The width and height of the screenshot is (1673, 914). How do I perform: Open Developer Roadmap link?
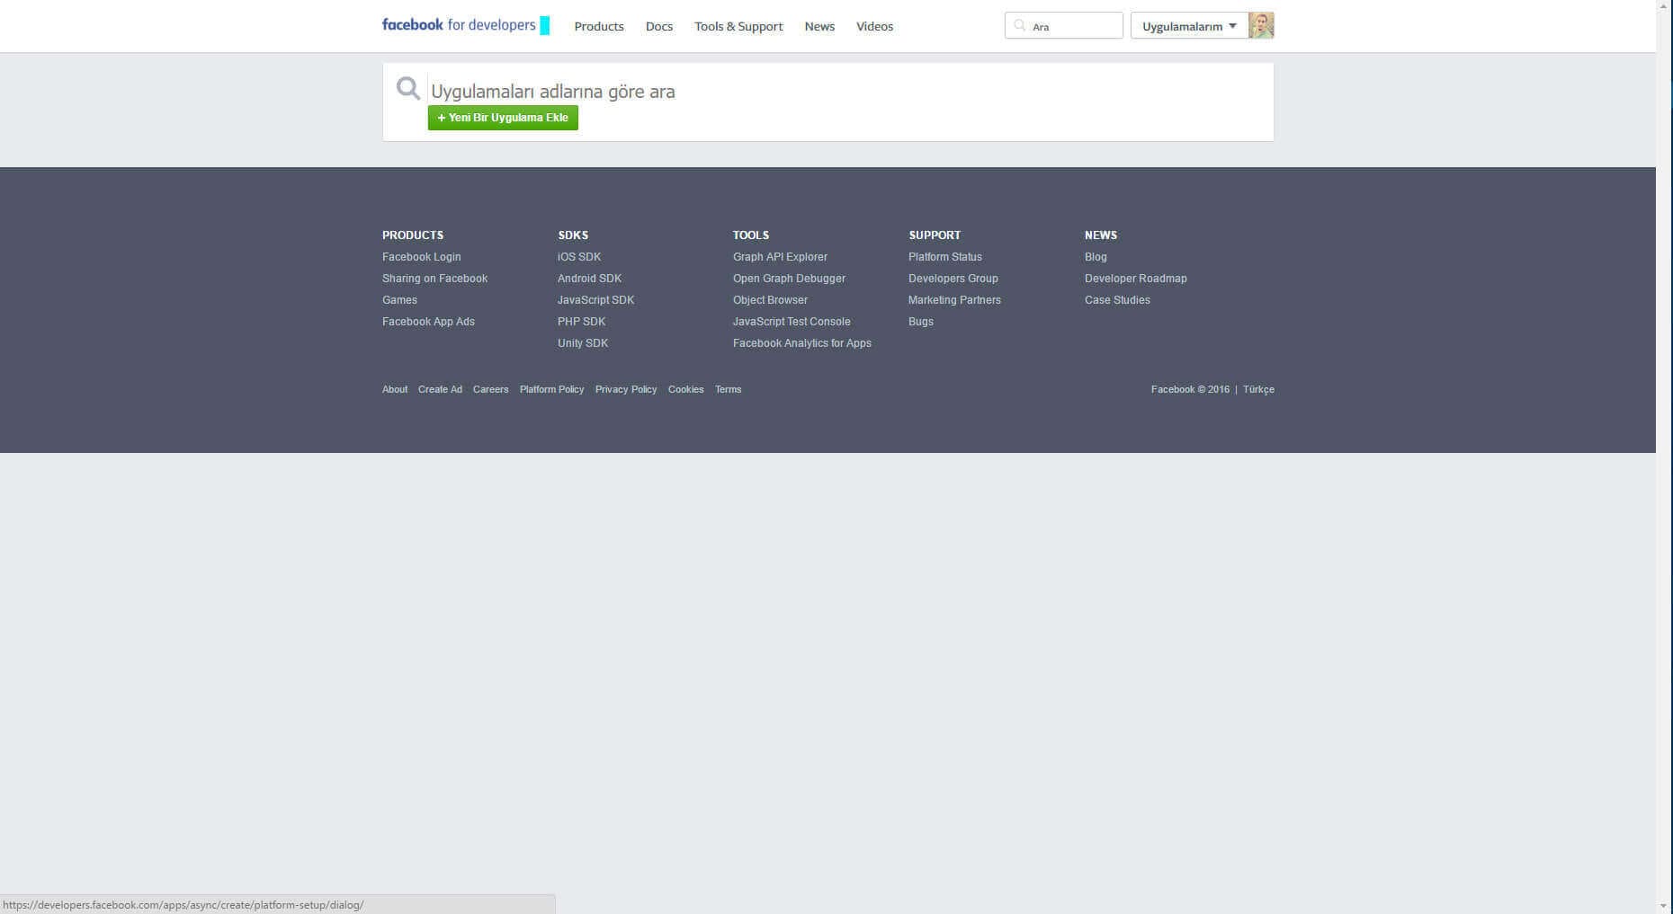(1135, 279)
